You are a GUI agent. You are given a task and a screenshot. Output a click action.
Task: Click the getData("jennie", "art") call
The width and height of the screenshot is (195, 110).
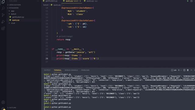click(x=80, y=52)
